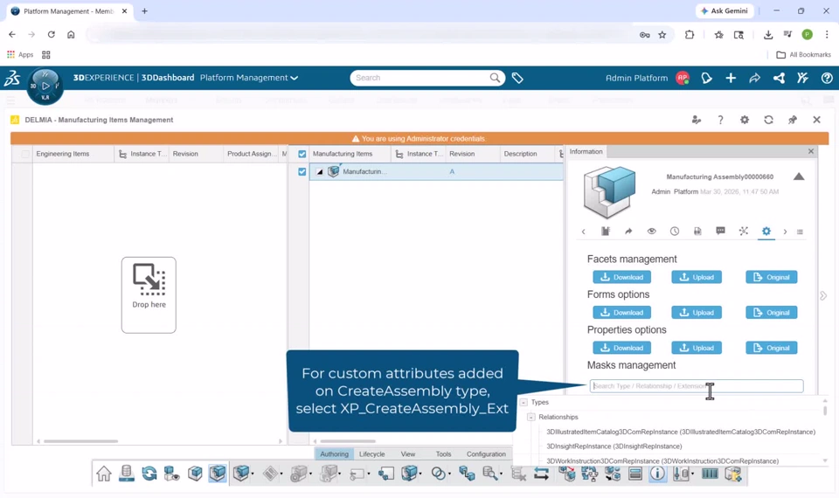Click Download under Properties options
839x498 pixels.
click(621, 348)
